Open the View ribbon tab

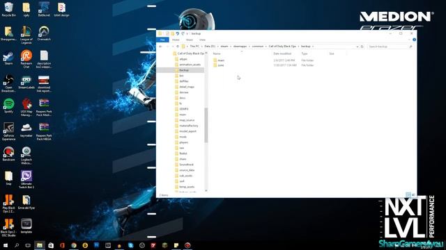pyautogui.click(x=202, y=40)
